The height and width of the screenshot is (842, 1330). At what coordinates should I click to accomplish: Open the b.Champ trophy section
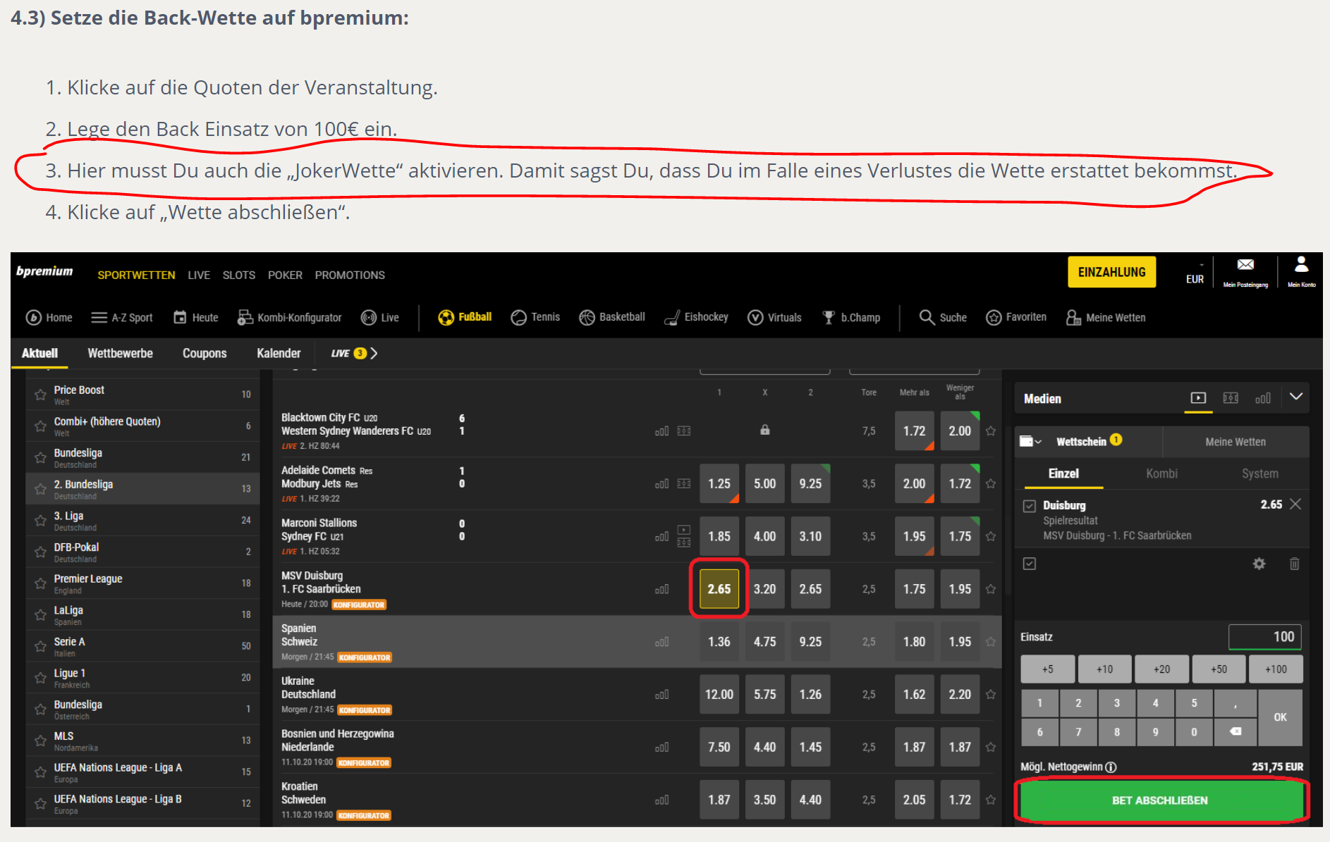[851, 318]
